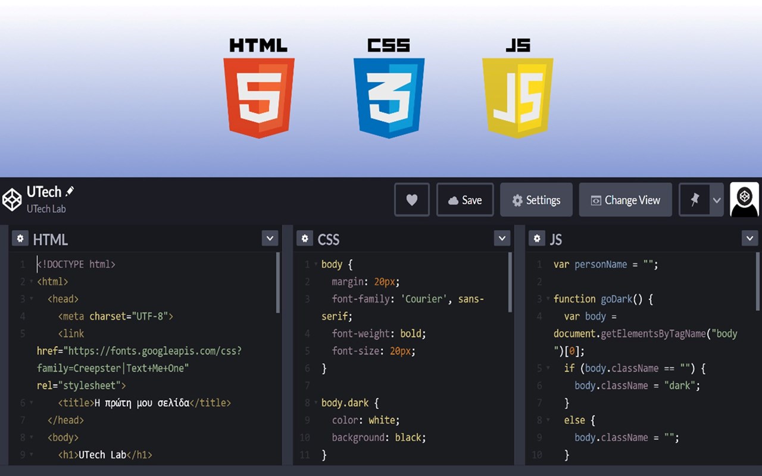Fold the CSS body rule arrow

316,264
